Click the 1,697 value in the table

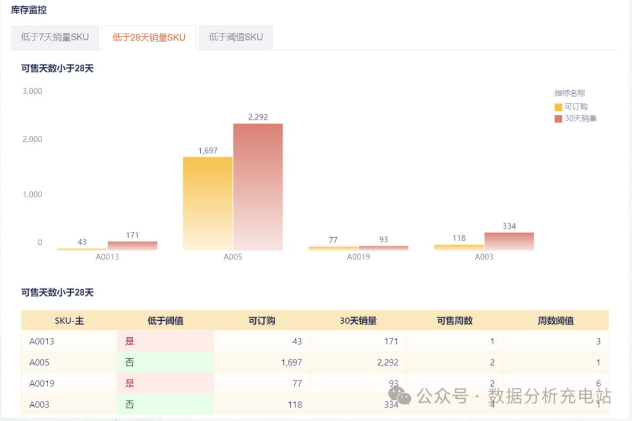click(291, 362)
